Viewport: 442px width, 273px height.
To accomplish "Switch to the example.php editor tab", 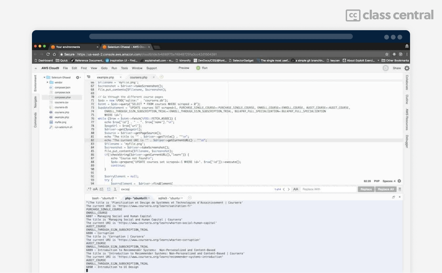I will tap(106, 77).
